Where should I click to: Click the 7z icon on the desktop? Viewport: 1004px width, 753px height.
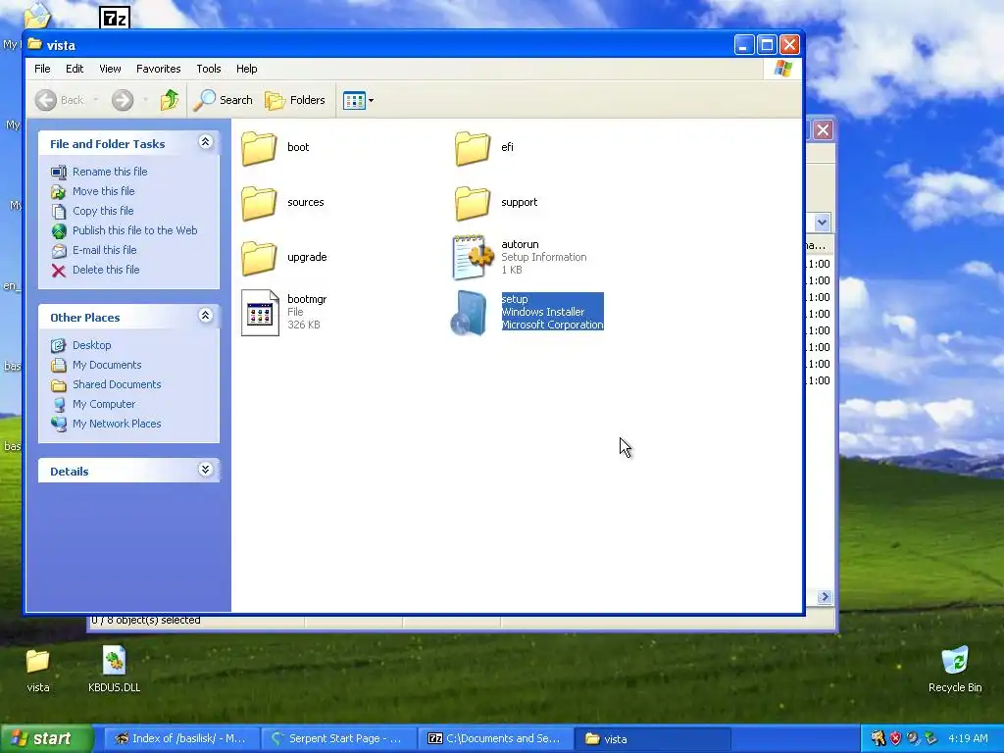point(115,18)
